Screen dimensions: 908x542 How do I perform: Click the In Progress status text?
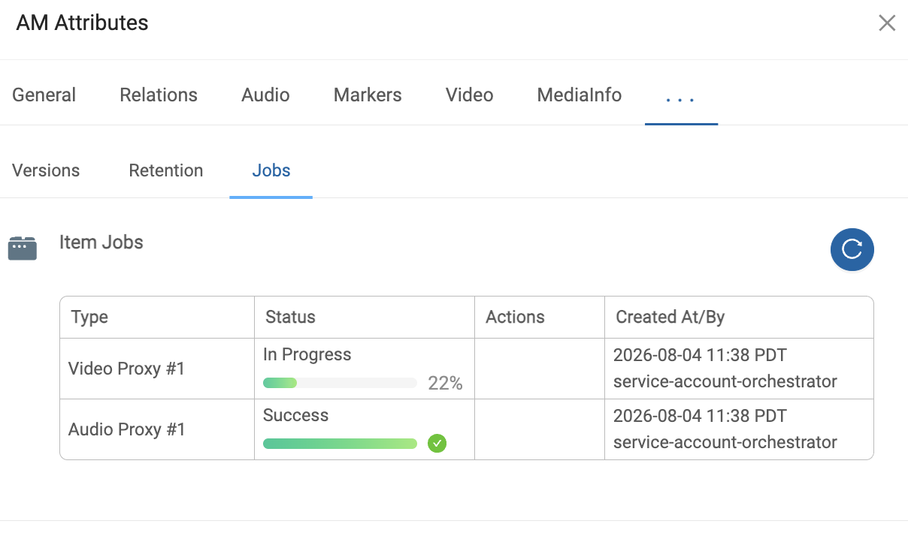307,354
